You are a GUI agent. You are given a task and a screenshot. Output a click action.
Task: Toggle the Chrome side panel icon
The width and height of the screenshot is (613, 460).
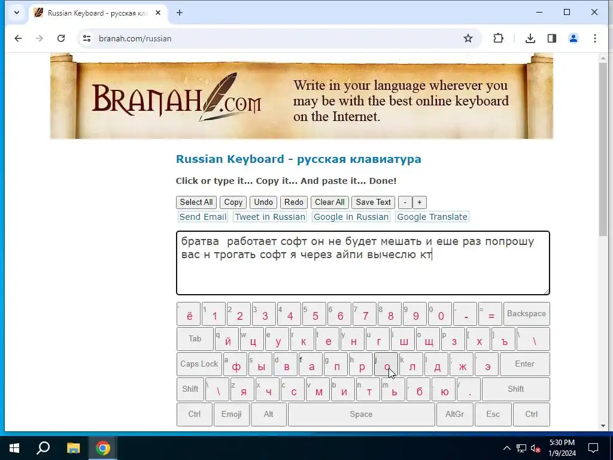[x=551, y=38]
